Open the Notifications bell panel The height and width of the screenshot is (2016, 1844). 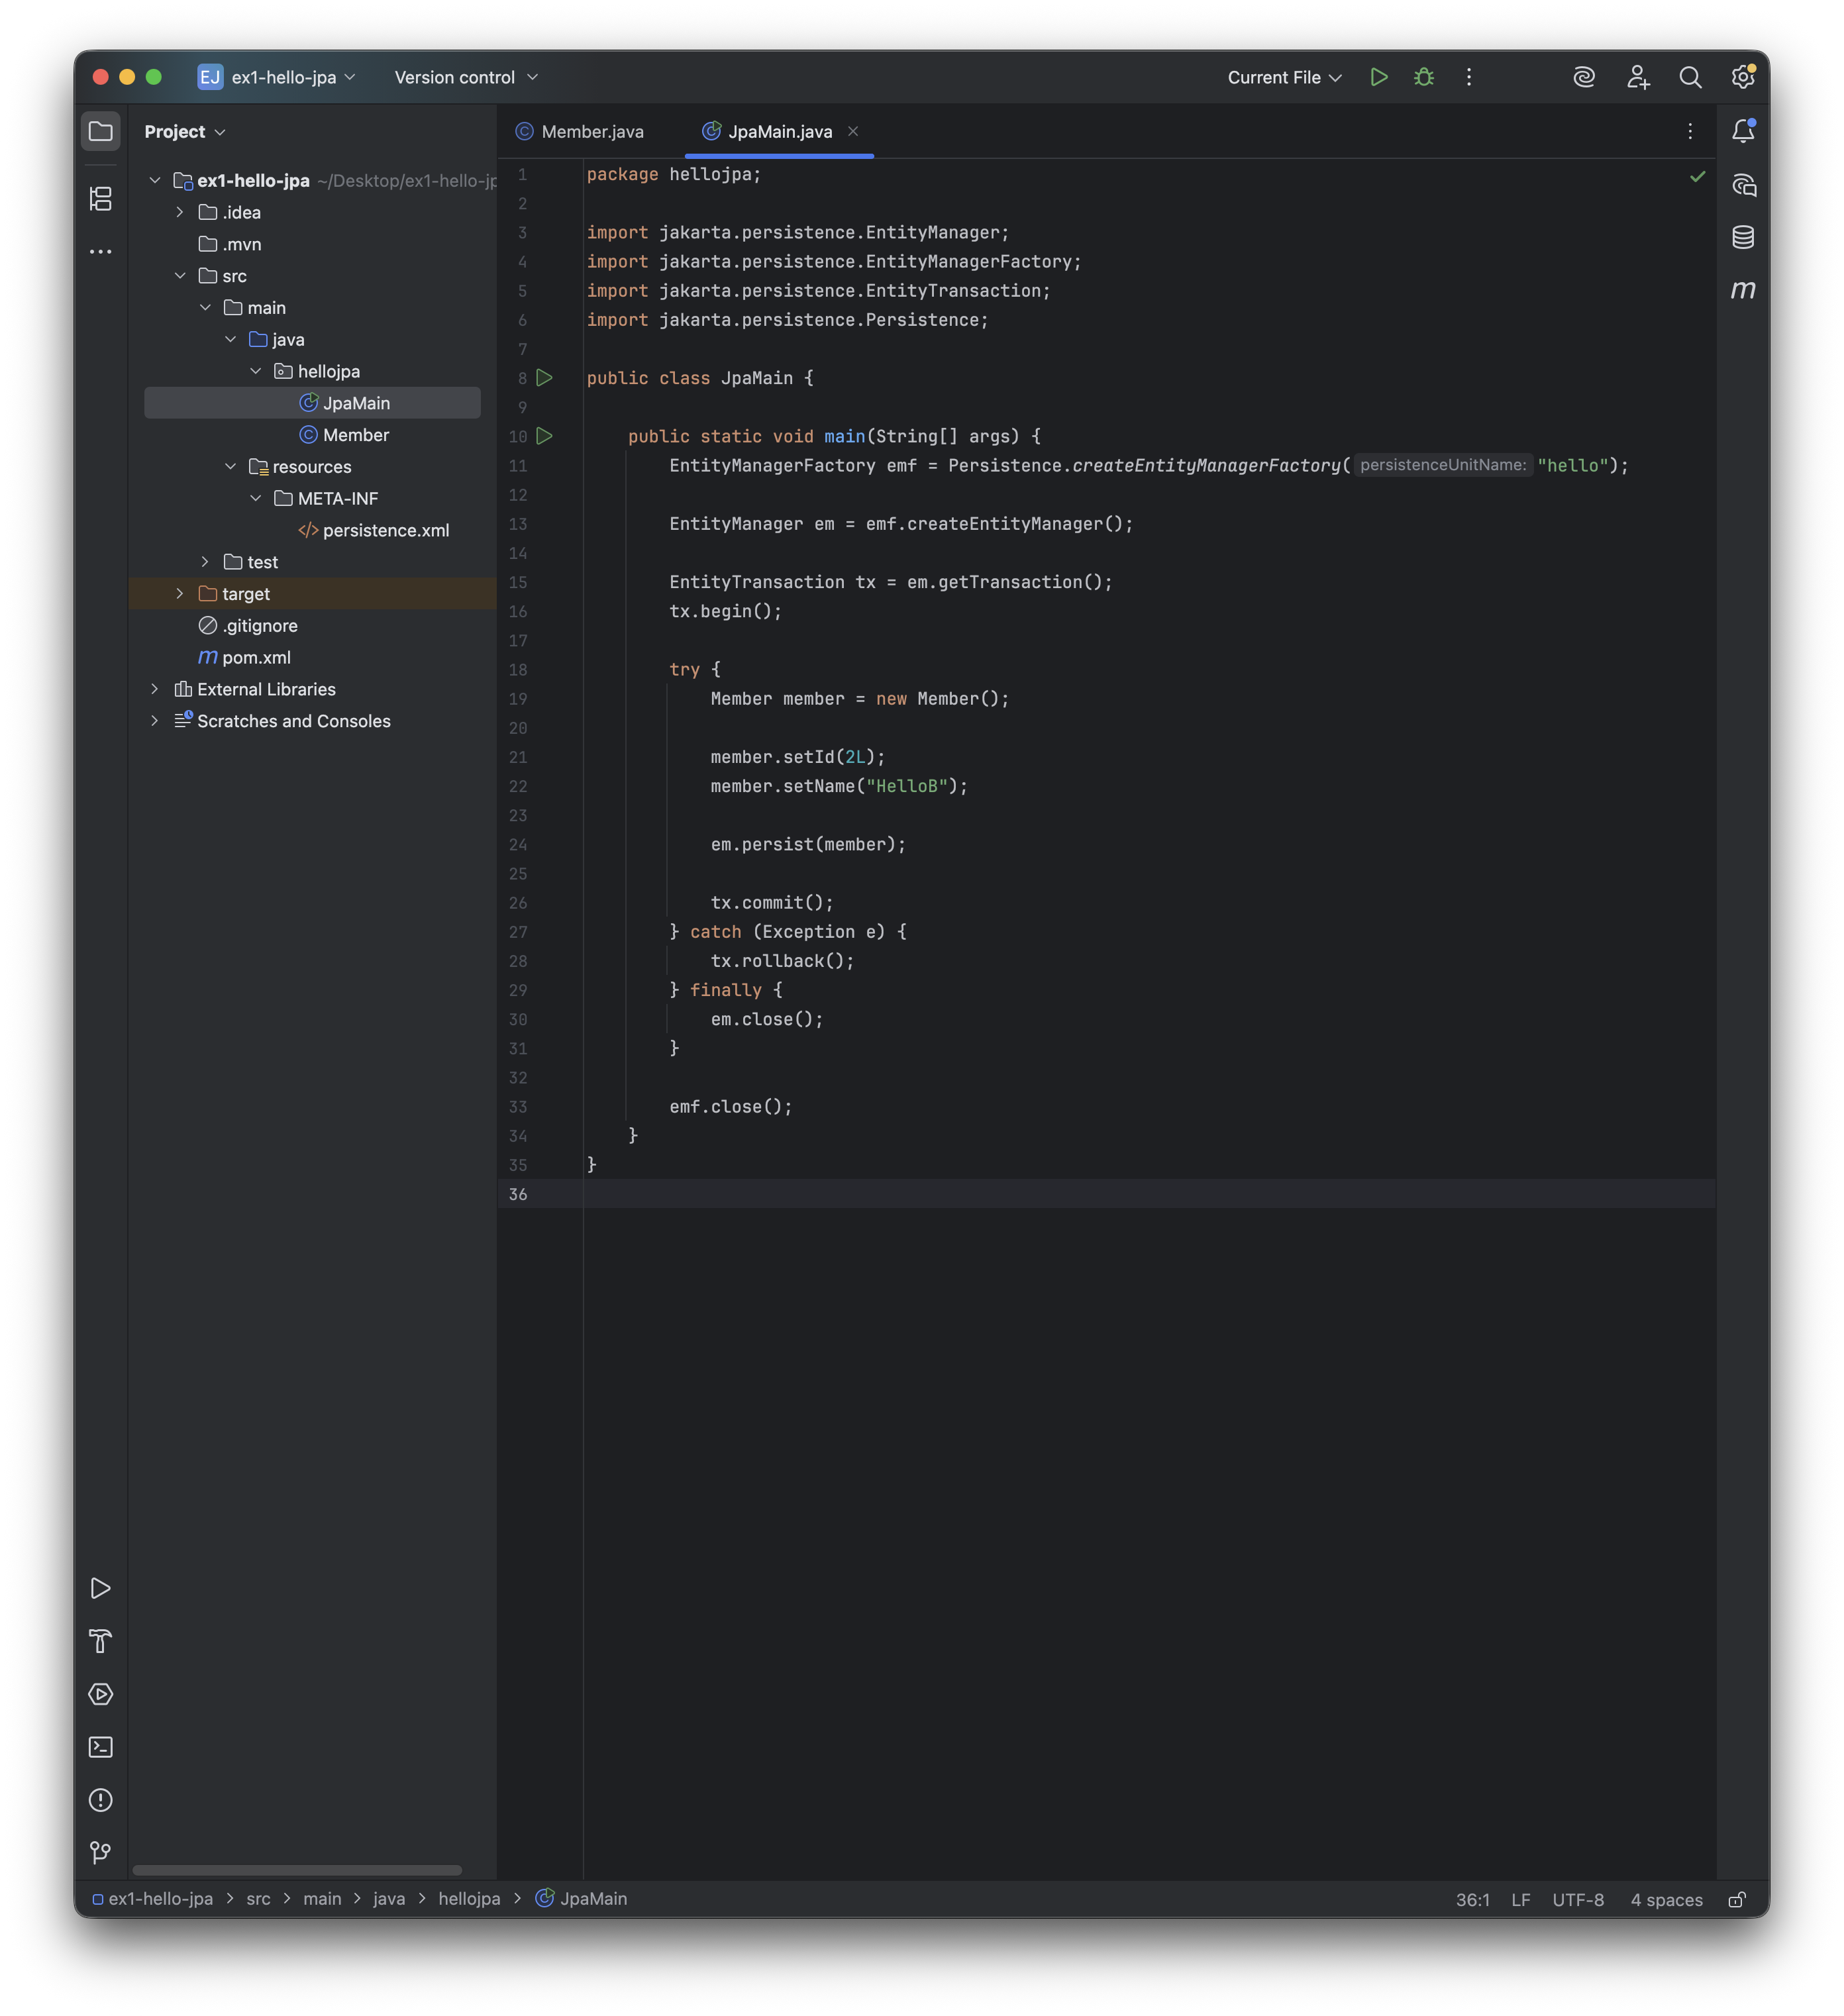pos(1743,131)
